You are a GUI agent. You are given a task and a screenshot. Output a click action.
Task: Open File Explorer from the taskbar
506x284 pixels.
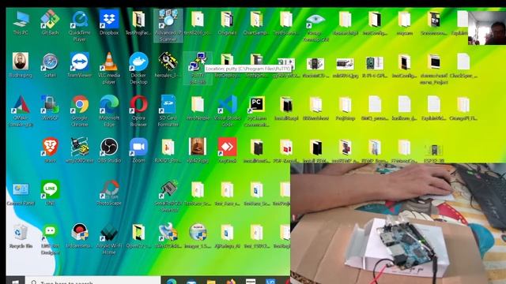click(211, 282)
